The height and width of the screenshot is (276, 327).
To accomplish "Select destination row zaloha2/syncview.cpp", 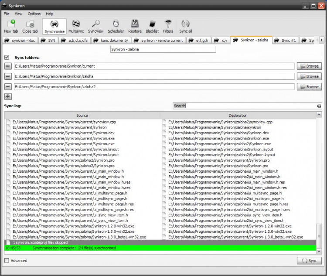I will coord(221,122).
